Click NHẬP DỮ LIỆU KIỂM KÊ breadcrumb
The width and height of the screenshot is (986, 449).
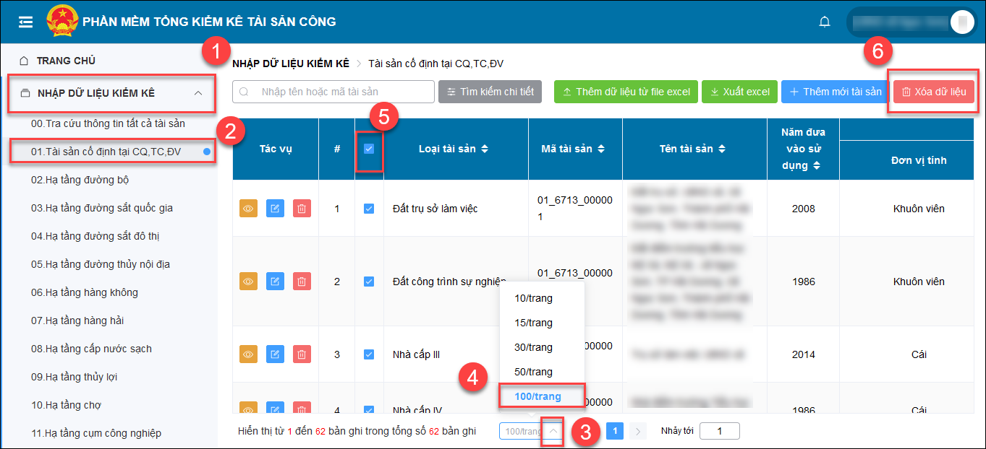291,64
